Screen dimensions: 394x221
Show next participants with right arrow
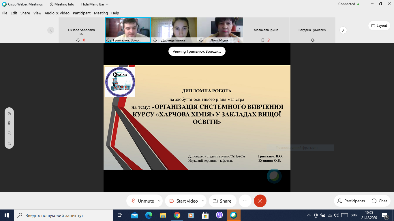point(343,30)
